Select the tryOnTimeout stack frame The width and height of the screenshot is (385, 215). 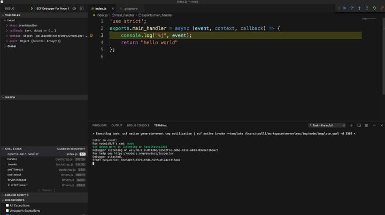44,180
